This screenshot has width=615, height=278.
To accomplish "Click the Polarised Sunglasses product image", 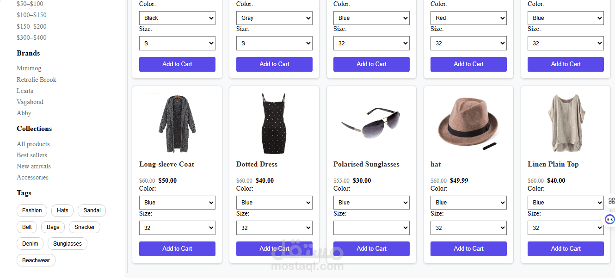I will [x=371, y=124].
